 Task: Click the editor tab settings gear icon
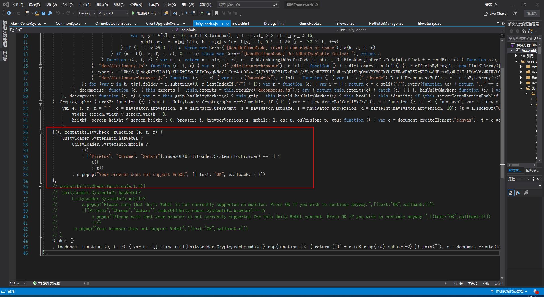tap(503, 24)
